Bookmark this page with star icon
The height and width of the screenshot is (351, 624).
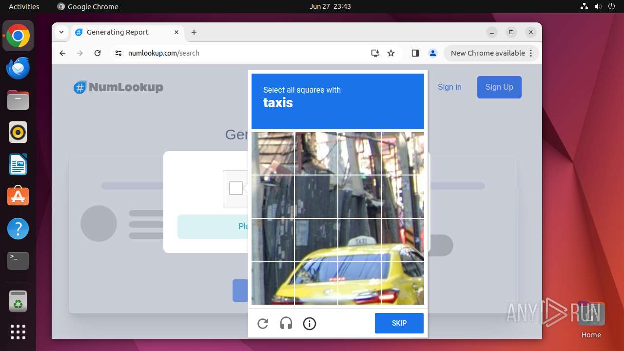[x=391, y=53]
